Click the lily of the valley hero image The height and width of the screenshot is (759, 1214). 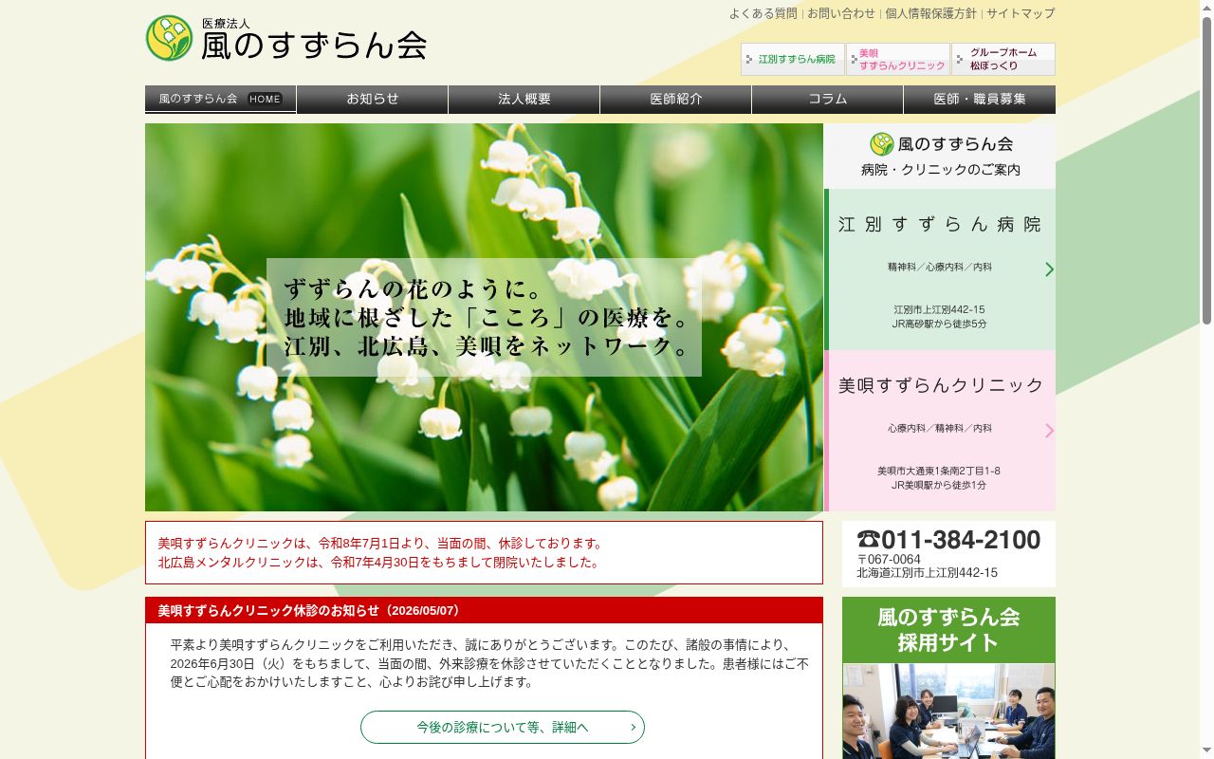(484, 317)
